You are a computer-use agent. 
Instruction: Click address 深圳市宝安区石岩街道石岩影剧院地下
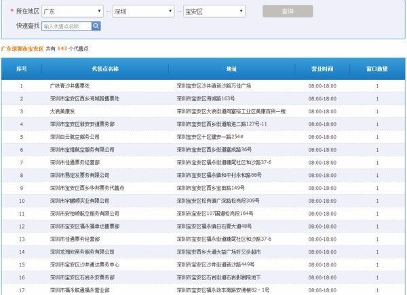pos(219,277)
